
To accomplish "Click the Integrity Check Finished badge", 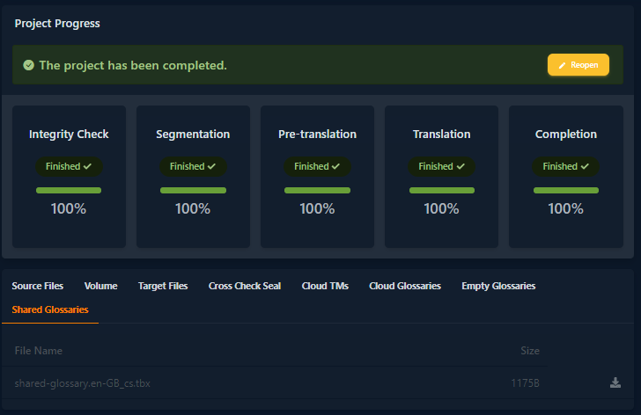I will (69, 166).
